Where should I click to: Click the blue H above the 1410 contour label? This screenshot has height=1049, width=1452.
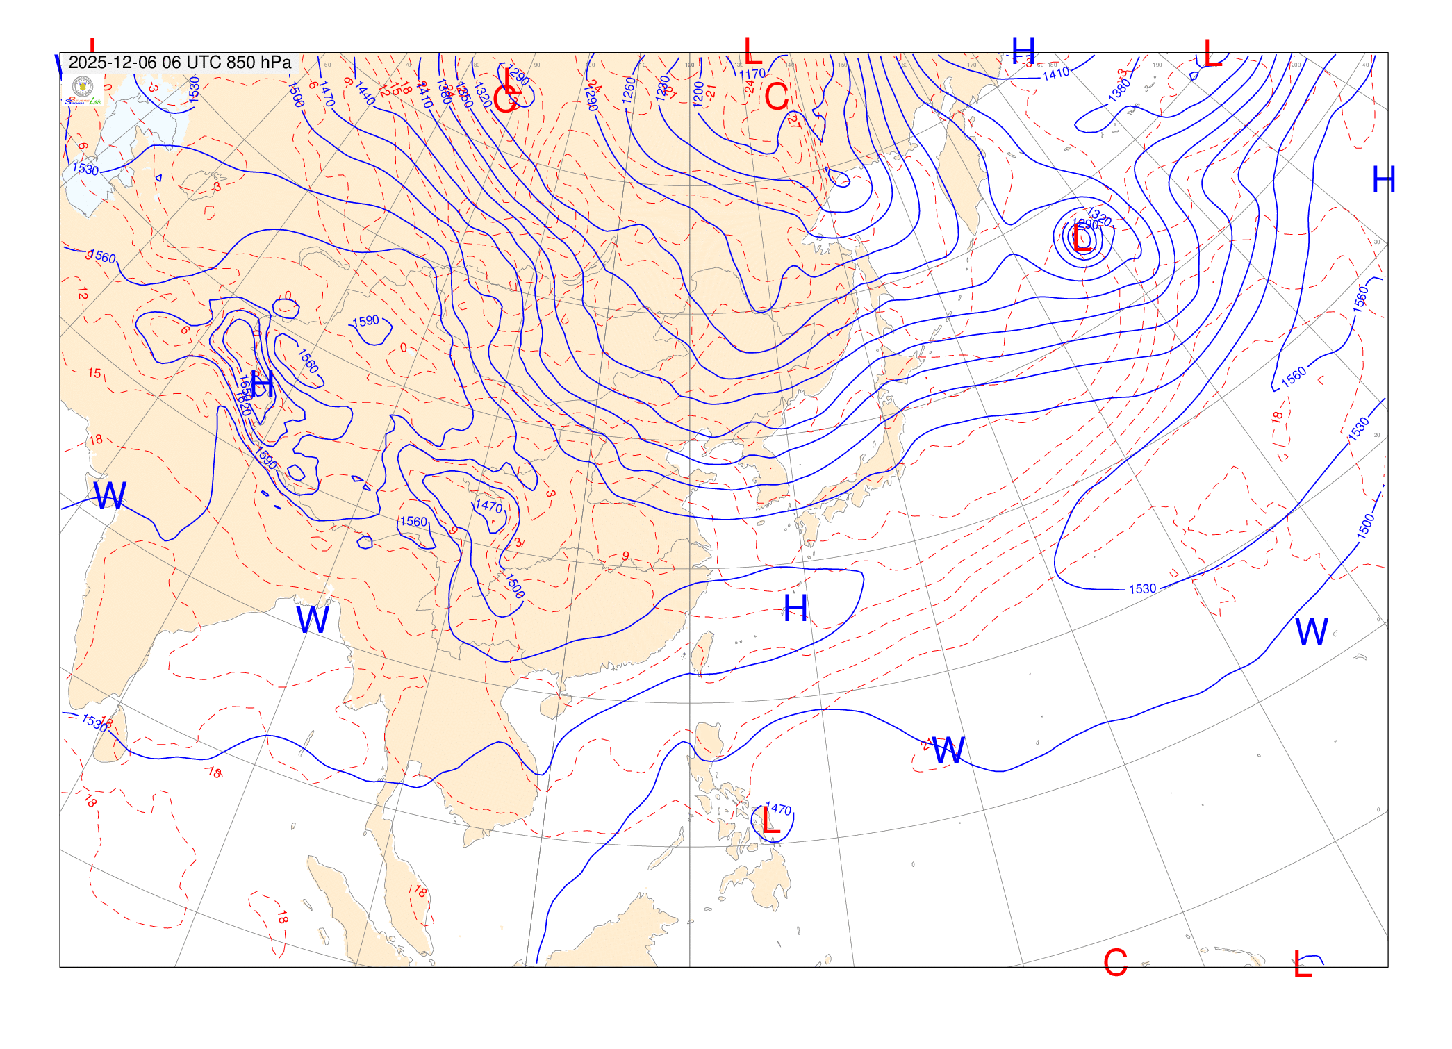click(1023, 51)
